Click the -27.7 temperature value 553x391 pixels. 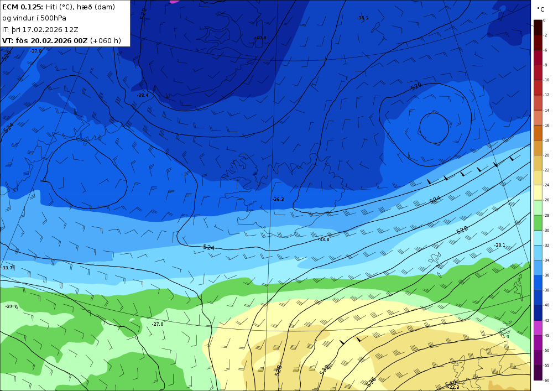click(11, 306)
